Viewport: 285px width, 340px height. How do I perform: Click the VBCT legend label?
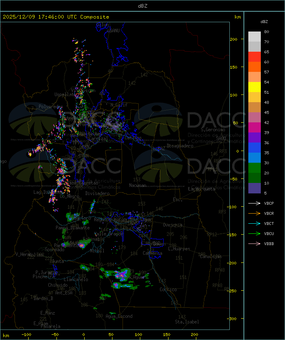click(269, 224)
